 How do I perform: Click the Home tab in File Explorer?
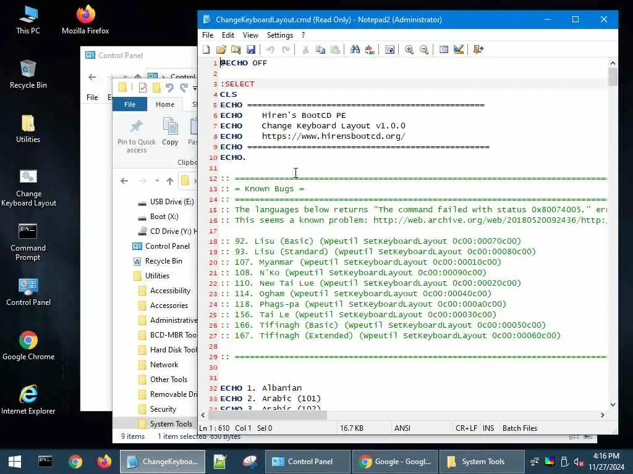pos(164,104)
